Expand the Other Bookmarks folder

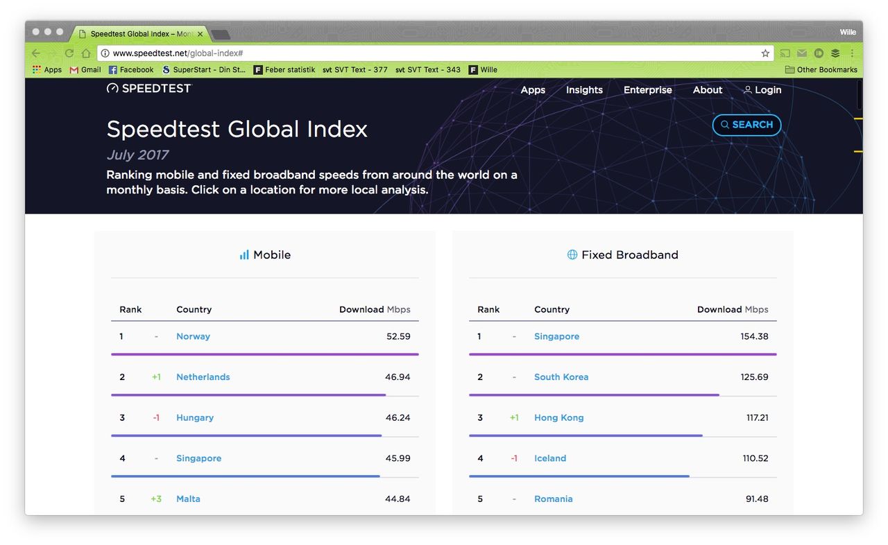click(x=821, y=69)
